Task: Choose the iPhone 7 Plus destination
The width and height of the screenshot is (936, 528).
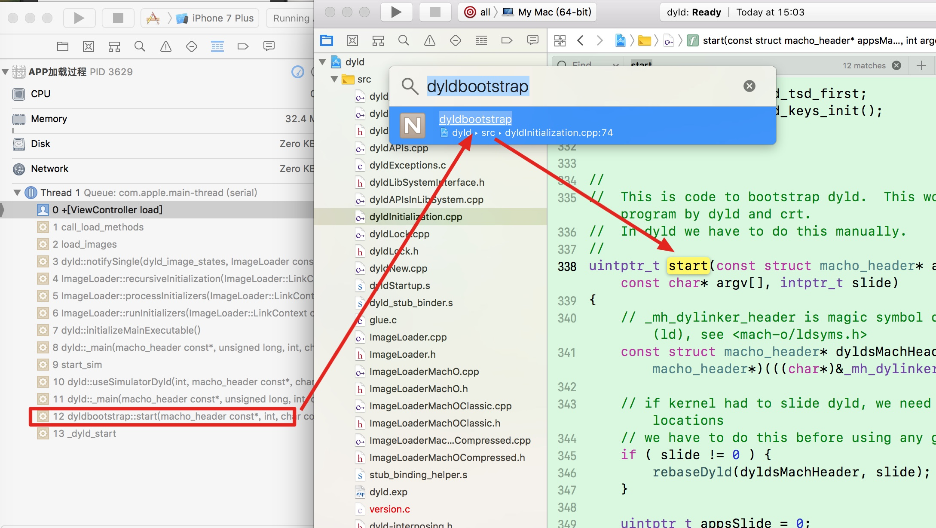Action: (222, 18)
